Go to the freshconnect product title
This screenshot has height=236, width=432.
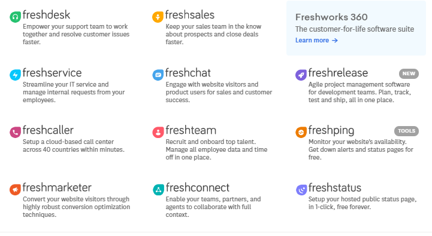198,188
